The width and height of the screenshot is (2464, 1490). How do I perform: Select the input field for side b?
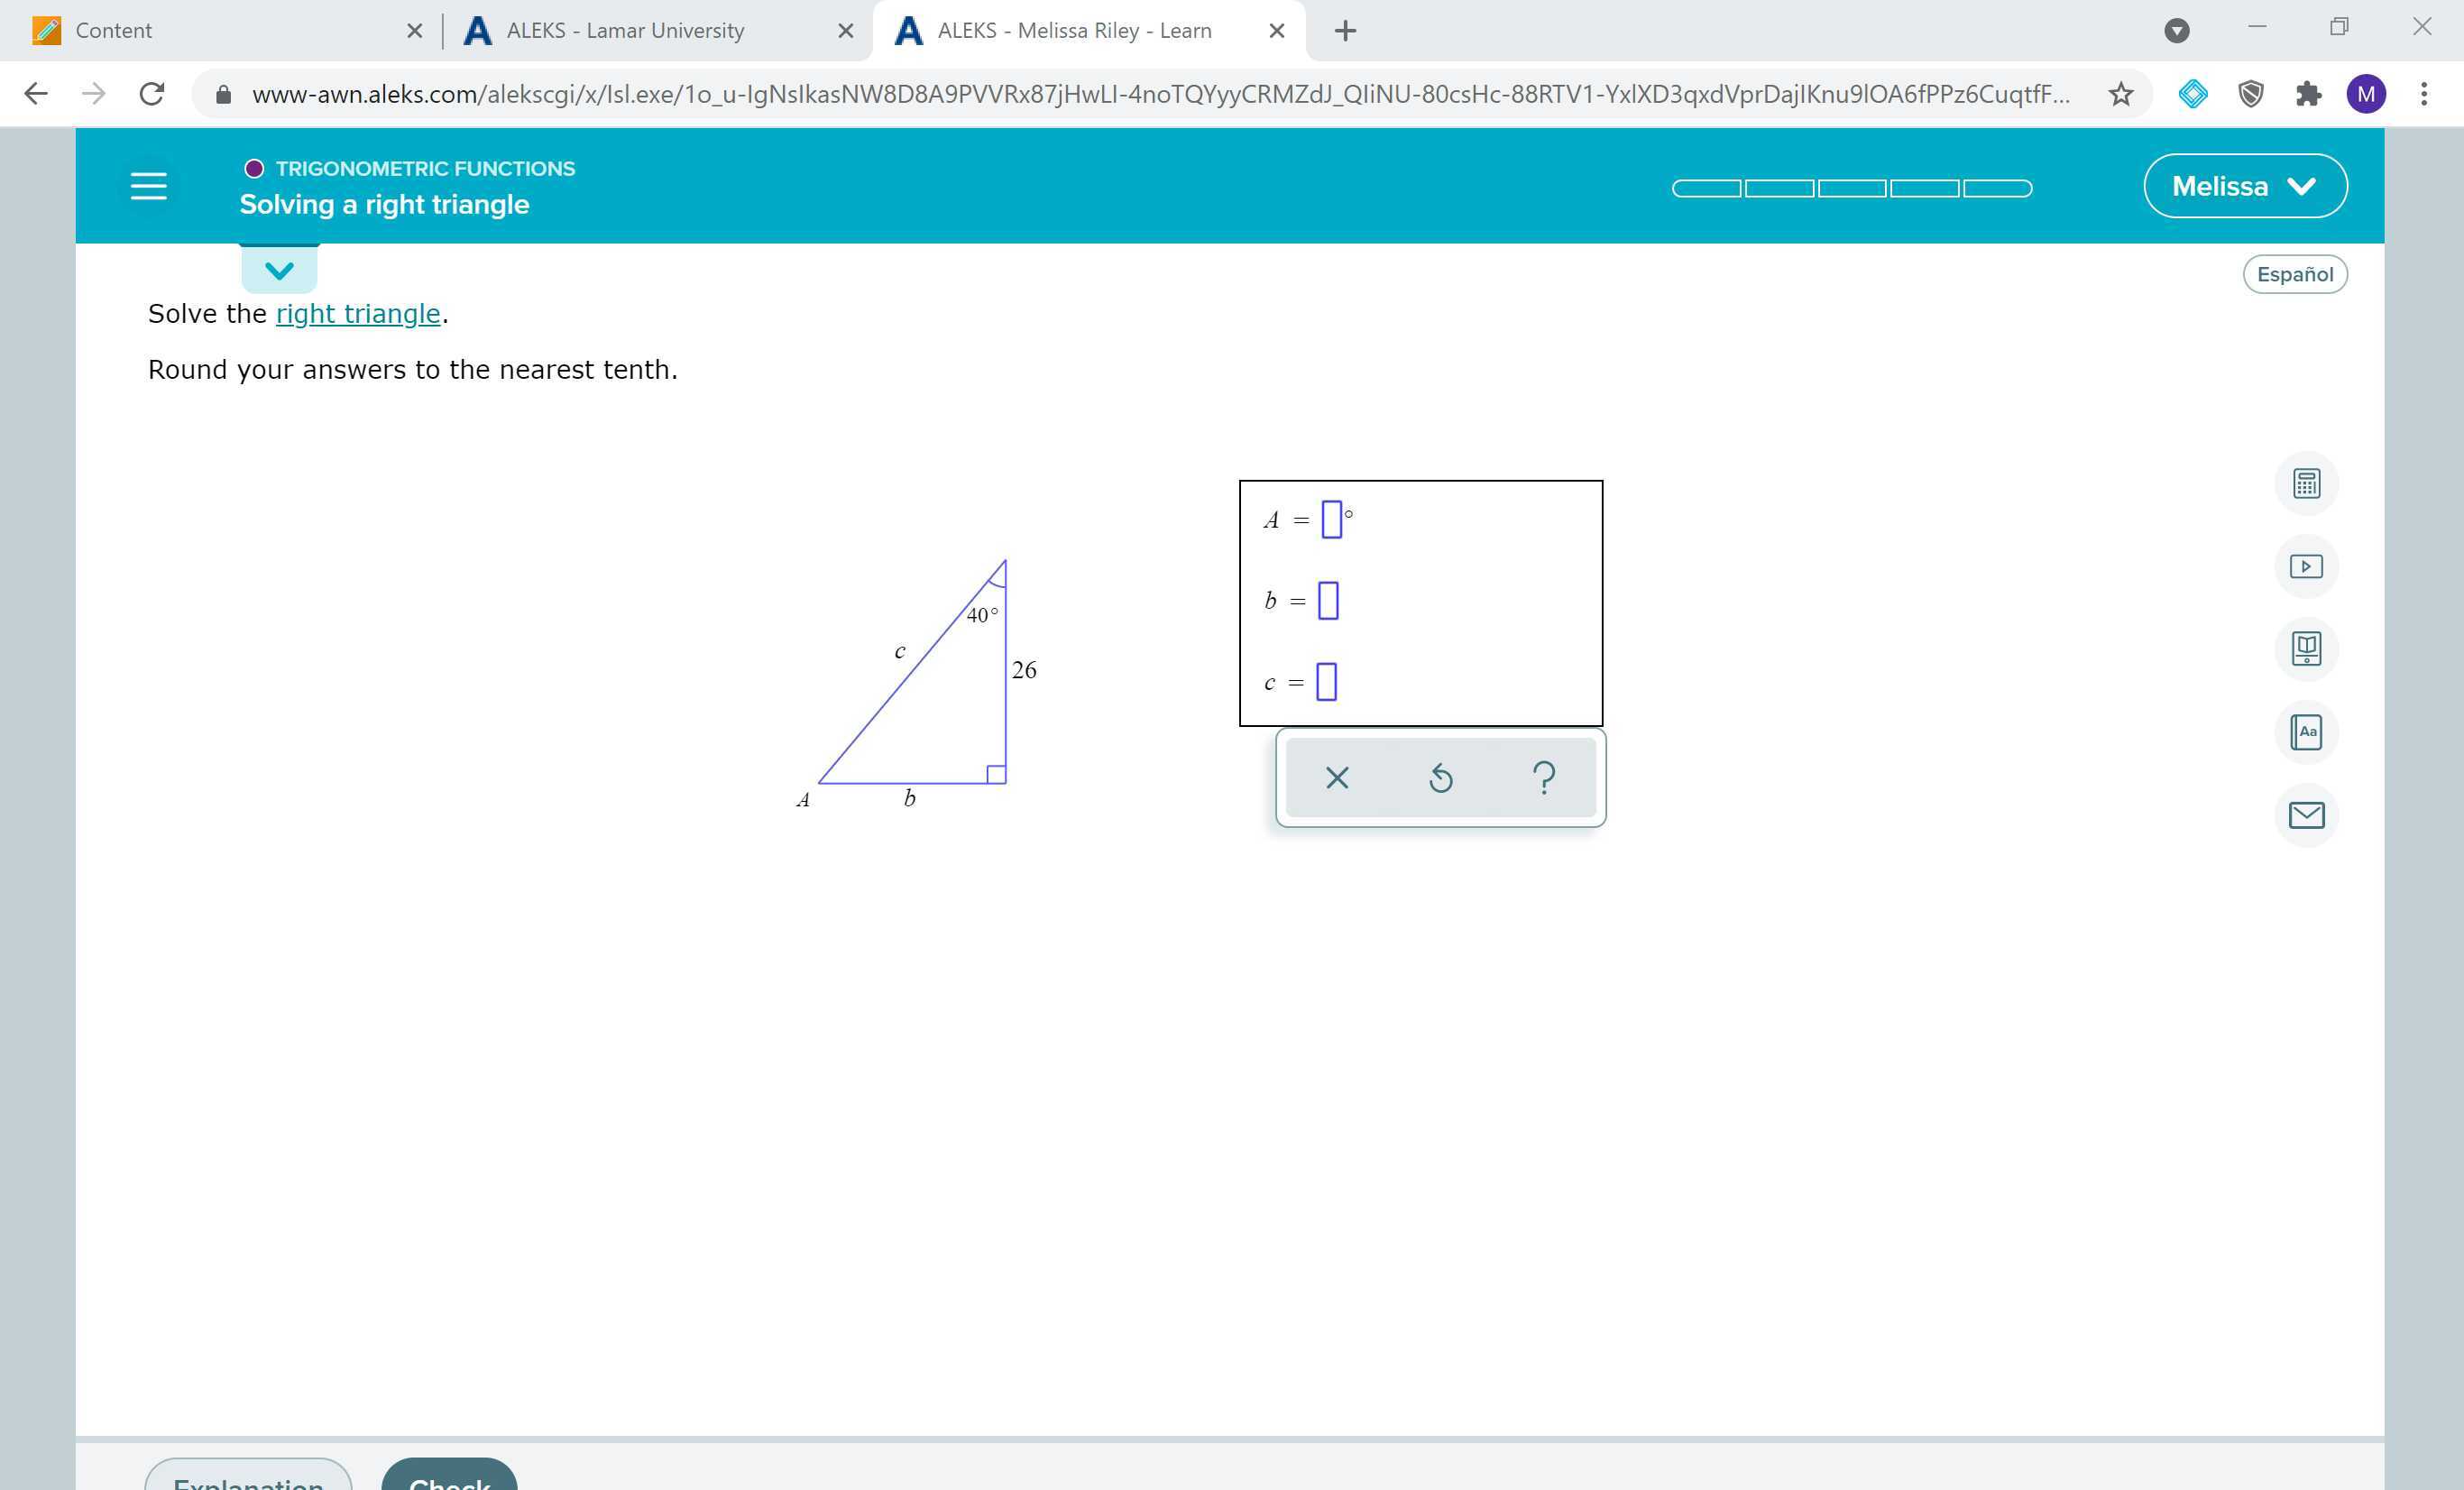(x=1327, y=601)
